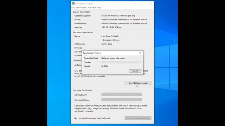225x126 pixels.
Task: Click the 'Coffee Lake' codename value
Action: pyautogui.click(x=107, y=44)
